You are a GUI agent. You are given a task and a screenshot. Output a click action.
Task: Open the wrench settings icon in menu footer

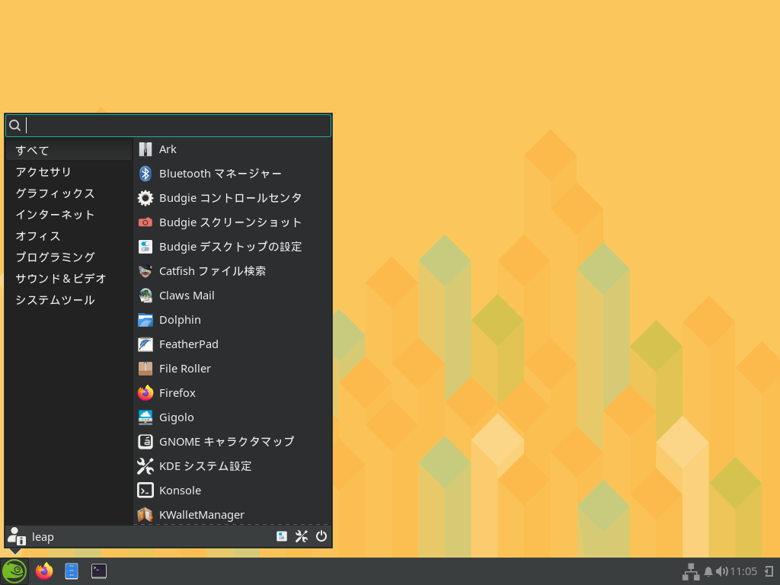click(x=301, y=536)
